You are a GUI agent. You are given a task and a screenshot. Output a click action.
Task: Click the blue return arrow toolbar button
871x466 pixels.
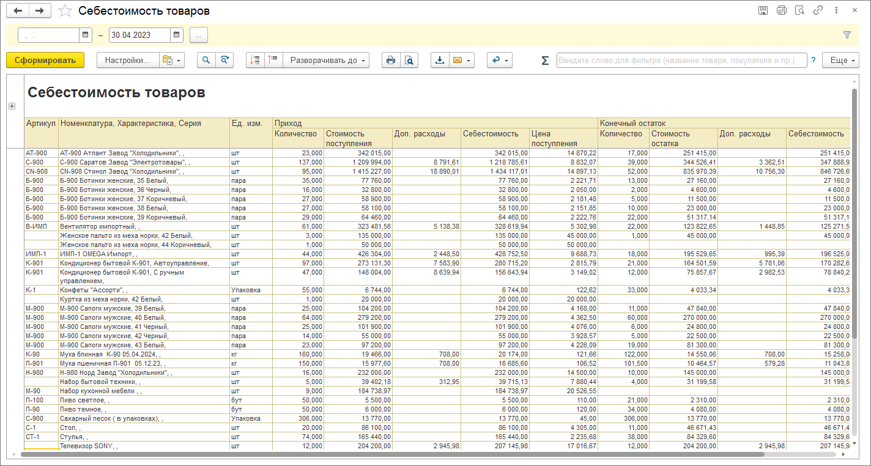[499, 60]
